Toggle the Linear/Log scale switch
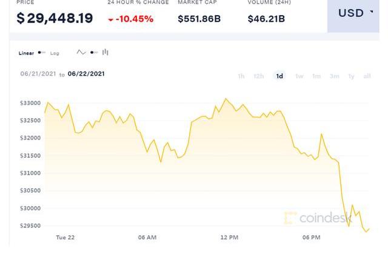 pos(41,53)
